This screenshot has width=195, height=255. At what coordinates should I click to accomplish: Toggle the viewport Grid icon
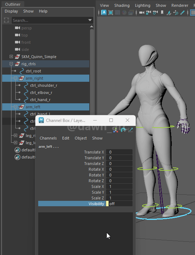point(193,13)
